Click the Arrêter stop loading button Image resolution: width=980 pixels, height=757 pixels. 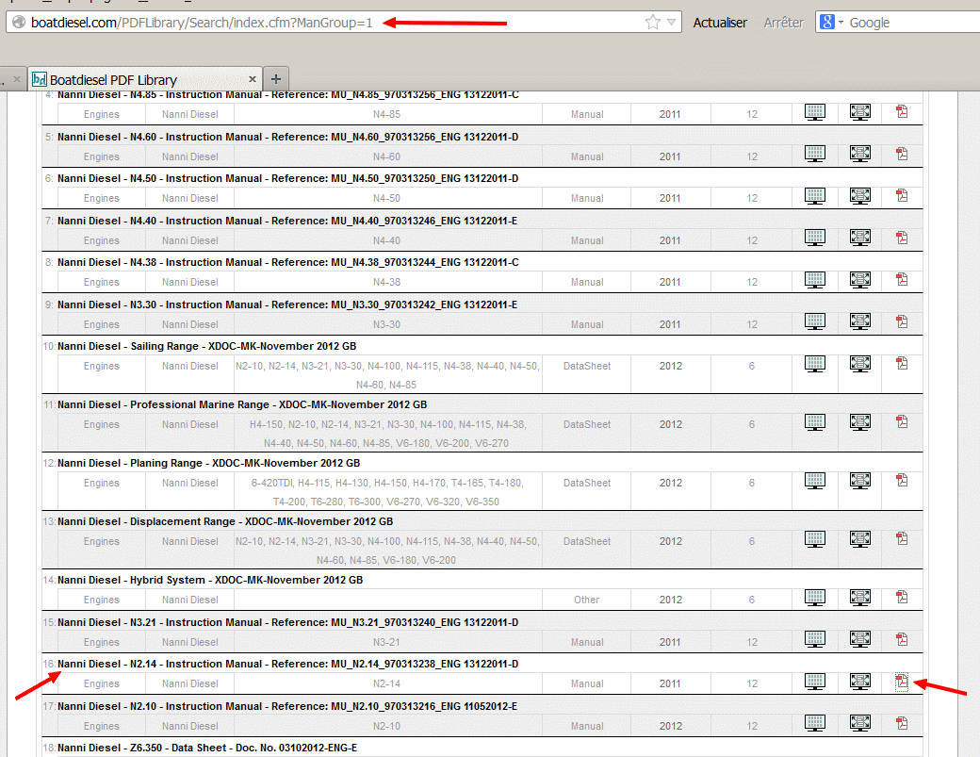point(783,23)
